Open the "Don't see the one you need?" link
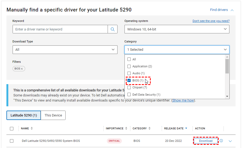 (211, 21)
